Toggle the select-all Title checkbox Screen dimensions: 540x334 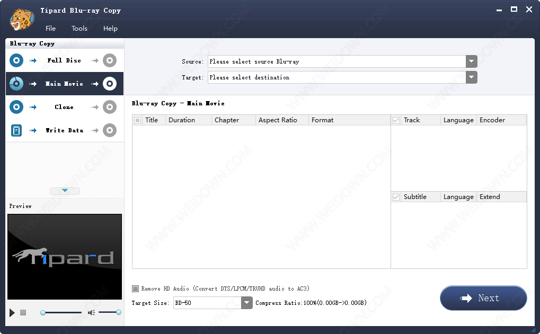137,120
